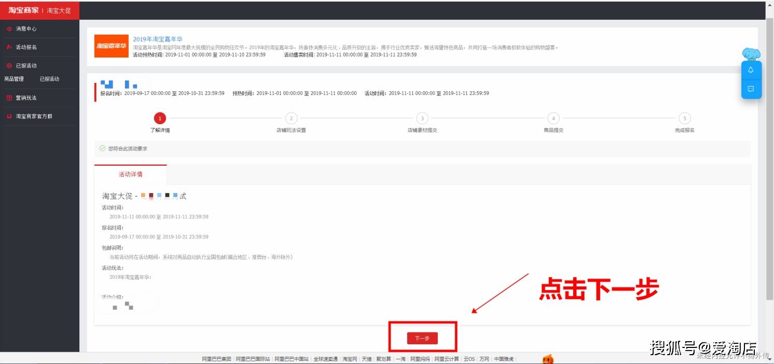
Task: Click the notification bell floating icon
Action: pos(751,70)
